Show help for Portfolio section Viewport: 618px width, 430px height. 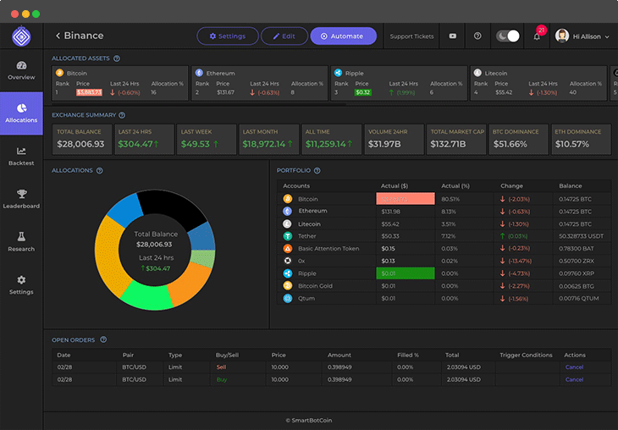pyautogui.click(x=317, y=171)
